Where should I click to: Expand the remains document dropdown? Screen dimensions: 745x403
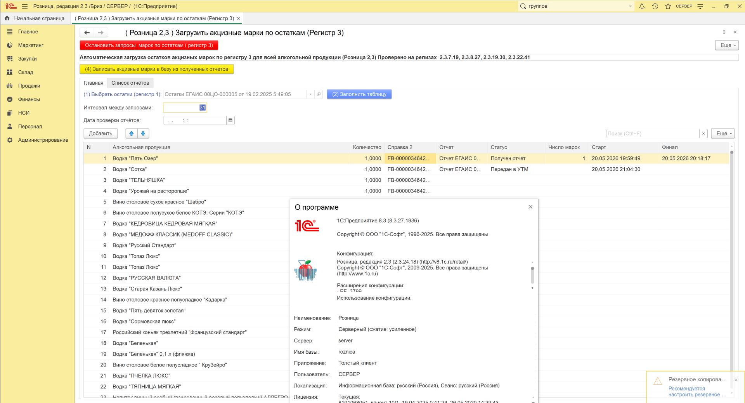pyautogui.click(x=310, y=94)
